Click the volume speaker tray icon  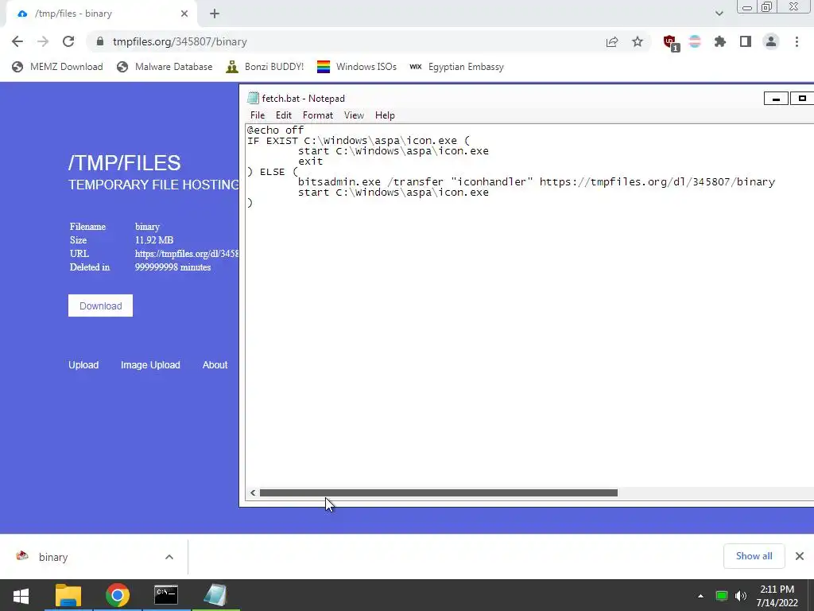[741, 595]
